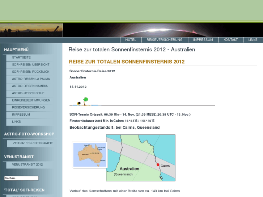This screenshot has width=263, height=197.
Task: Go to Startseite in the sidebar
Action: 21,57
